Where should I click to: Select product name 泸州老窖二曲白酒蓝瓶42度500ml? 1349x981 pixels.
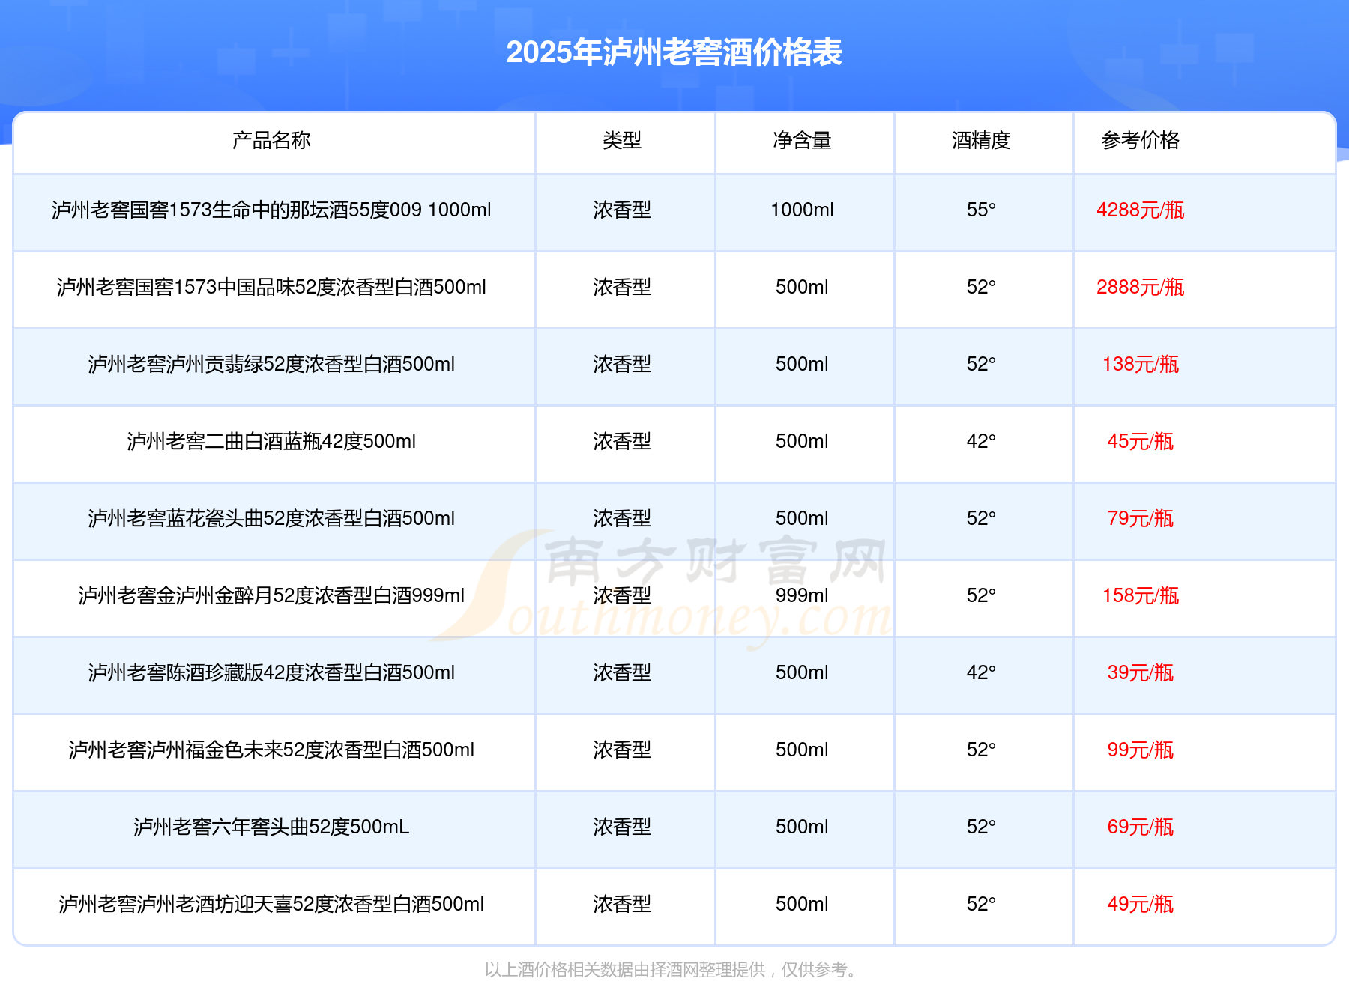click(x=271, y=441)
